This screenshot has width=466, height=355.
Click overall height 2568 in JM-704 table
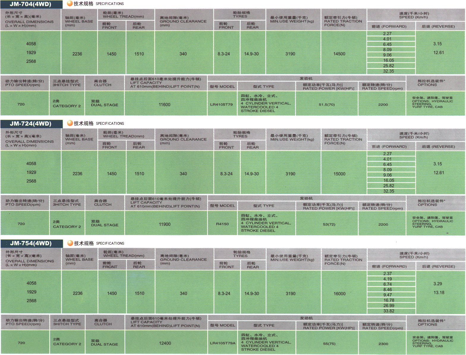coord(31,61)
